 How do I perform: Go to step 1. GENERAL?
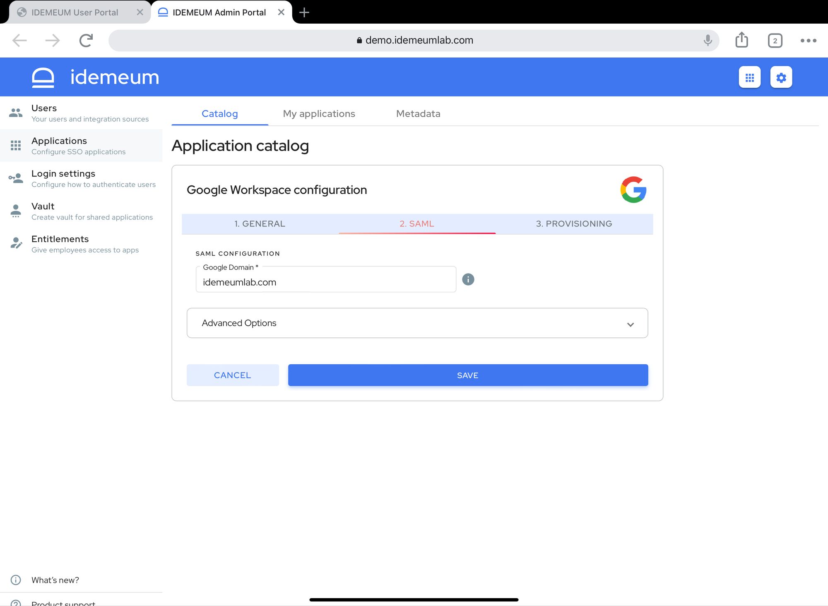pyautogui.click(x=260, y=224)
